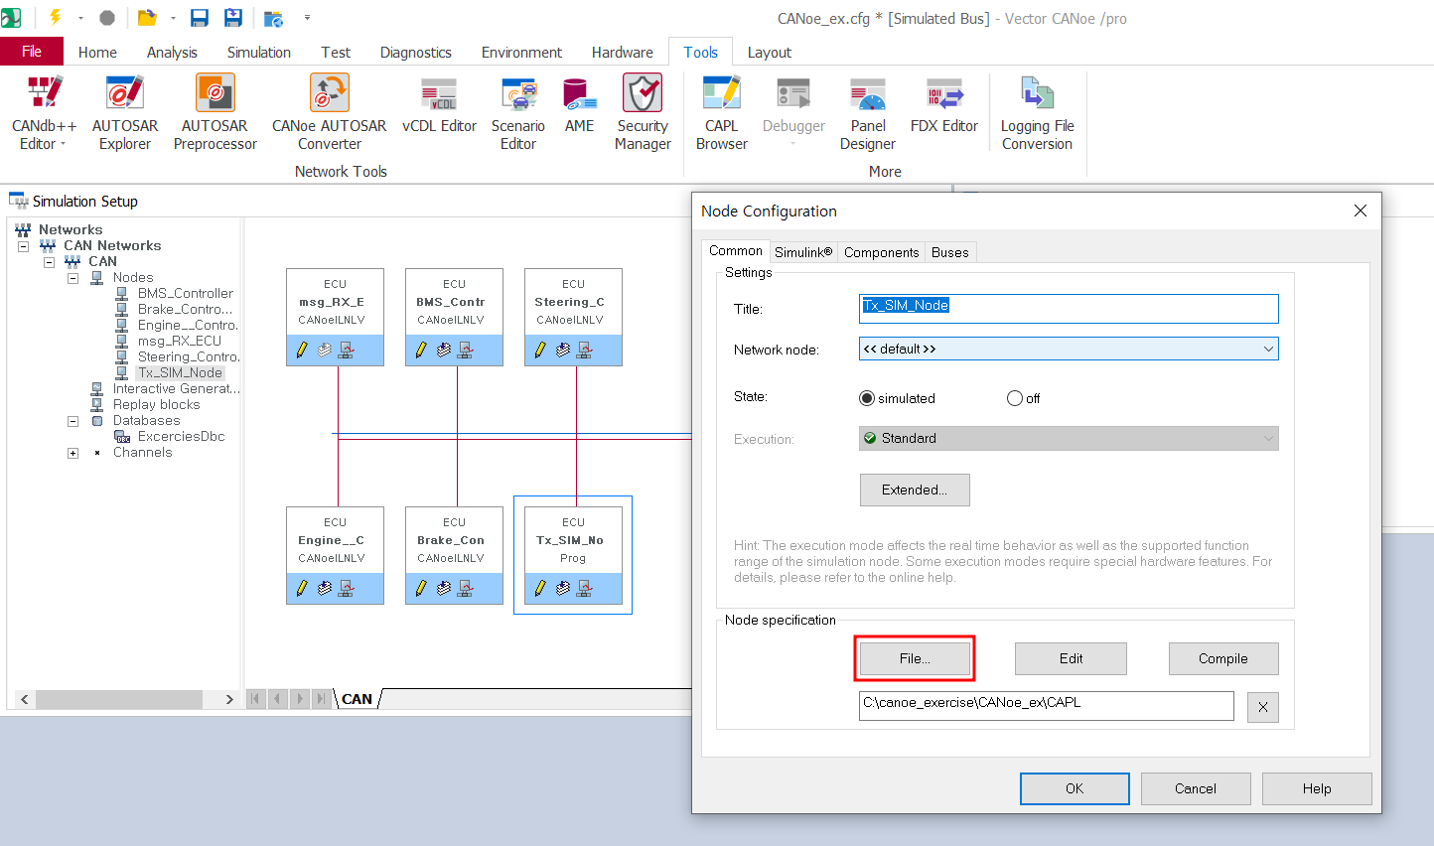Select the off state radio button

[x=1015, y=398]
